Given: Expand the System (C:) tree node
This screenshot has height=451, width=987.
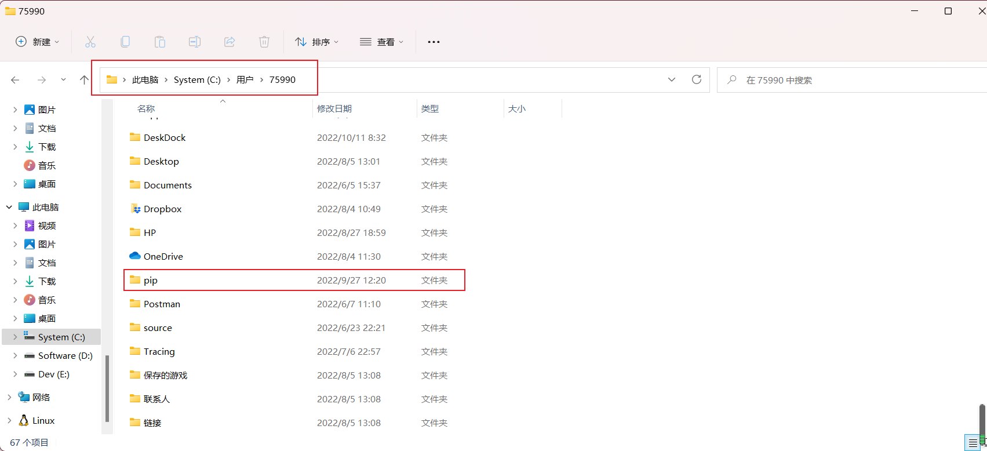Looking at the screenshot, I should click(15, 337).
